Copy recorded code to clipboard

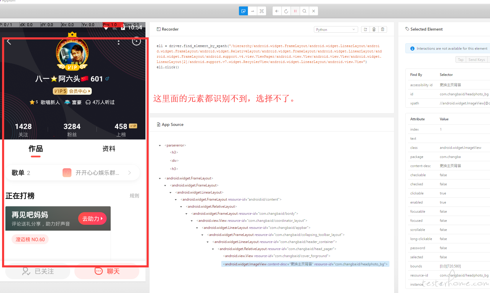click(374, 29)
